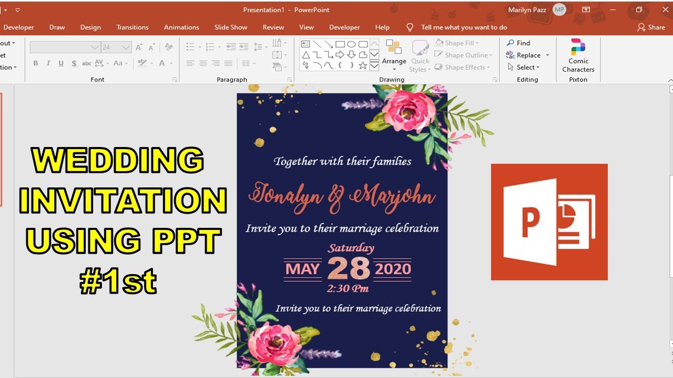Open the Font dialog launcher
673x378 pixels.
click(x=175, y=80)
